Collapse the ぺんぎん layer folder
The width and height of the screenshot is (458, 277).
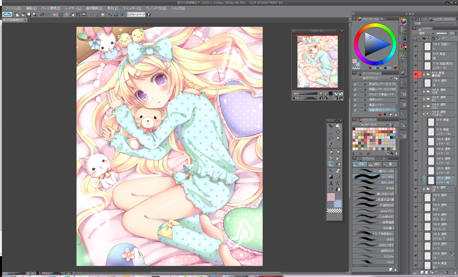424,114
